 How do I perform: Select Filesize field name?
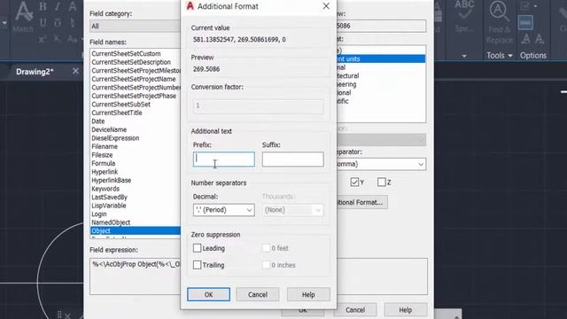tap(102, 155)
